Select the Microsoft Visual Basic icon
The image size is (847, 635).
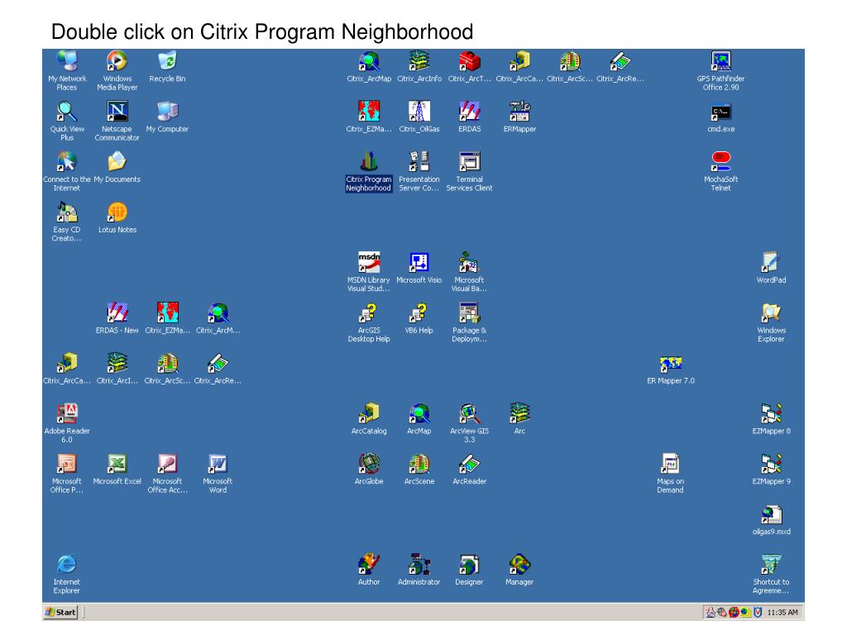(470, 262)
